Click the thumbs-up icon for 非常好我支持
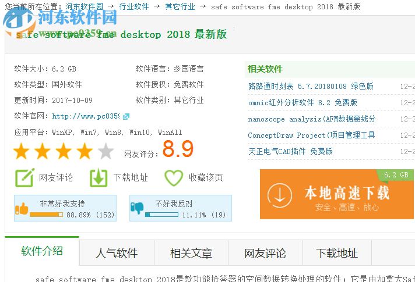Image resolution: width=415 pixels, height=282 pixels. (22, 209)
